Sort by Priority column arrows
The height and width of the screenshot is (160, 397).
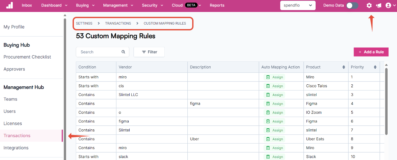tap(375, 67)
